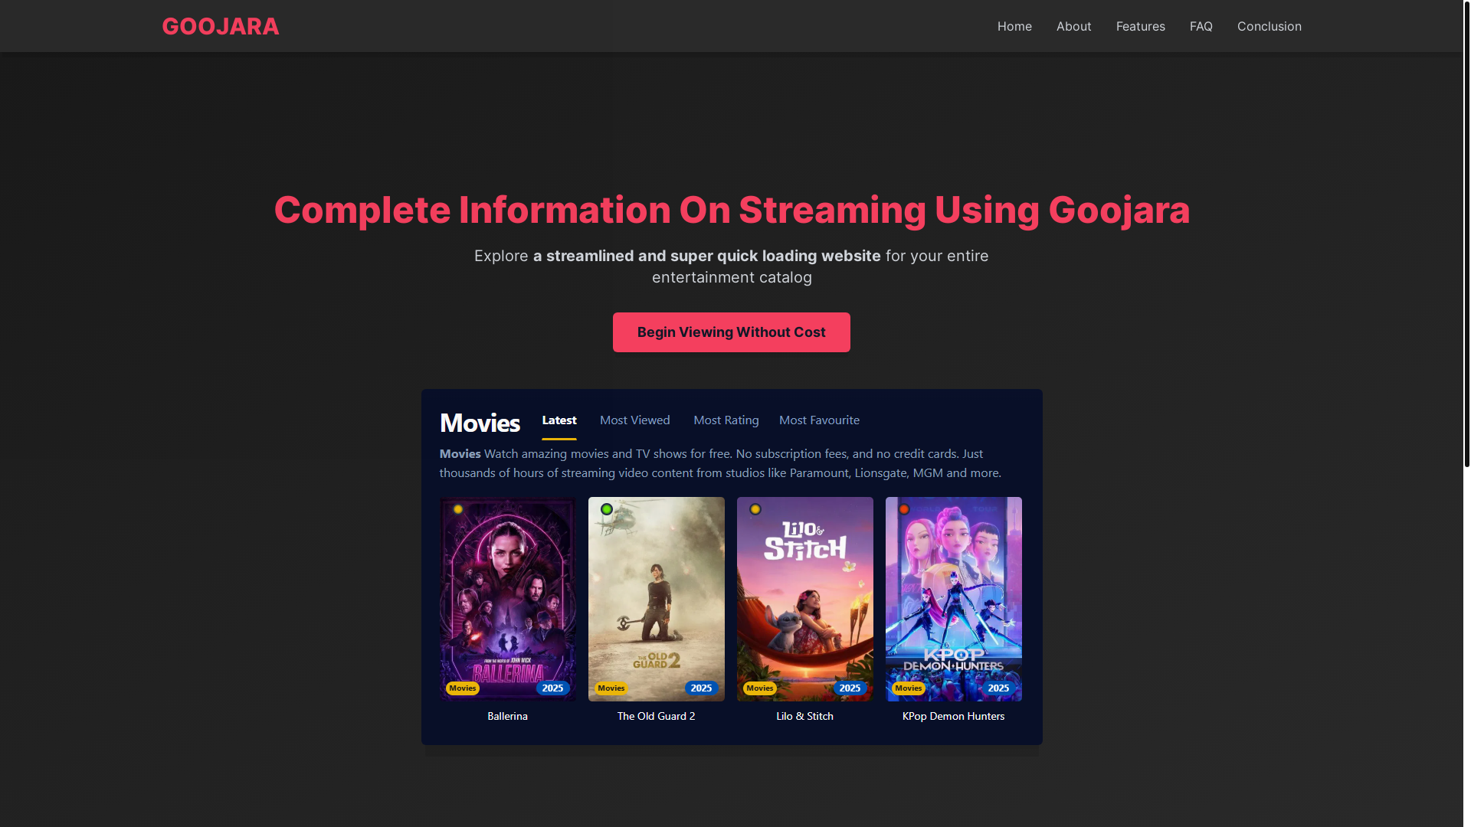
Task: Click Movies badge on The Old Guard 2
Action: coord(611,688)
